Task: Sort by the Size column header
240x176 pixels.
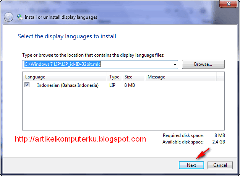Action: (133, 77)
